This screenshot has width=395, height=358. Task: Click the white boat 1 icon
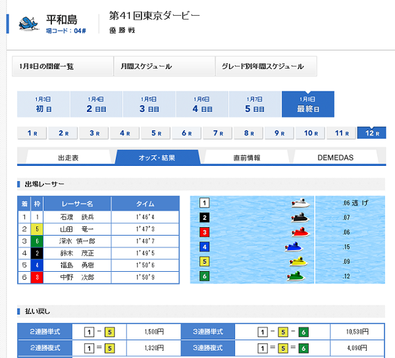pos(300,203)
